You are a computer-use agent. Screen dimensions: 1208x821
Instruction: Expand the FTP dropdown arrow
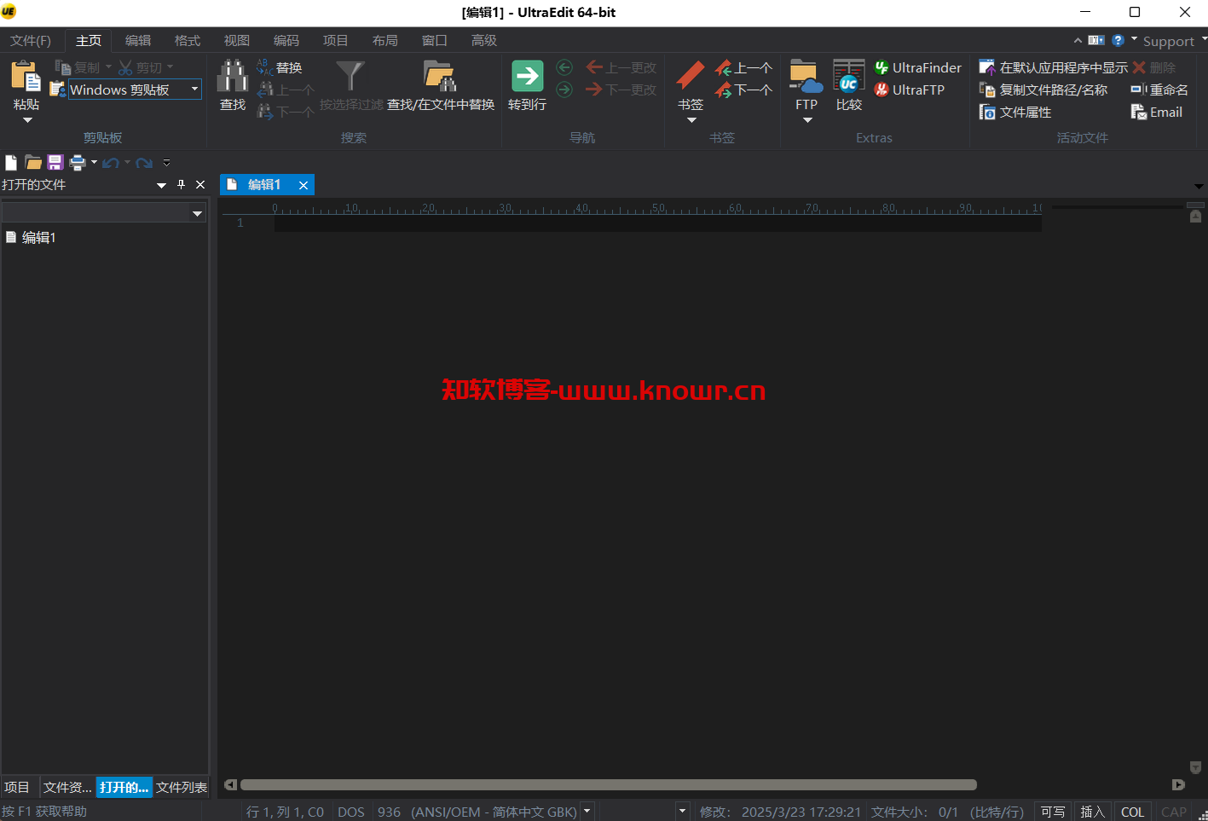806,120
